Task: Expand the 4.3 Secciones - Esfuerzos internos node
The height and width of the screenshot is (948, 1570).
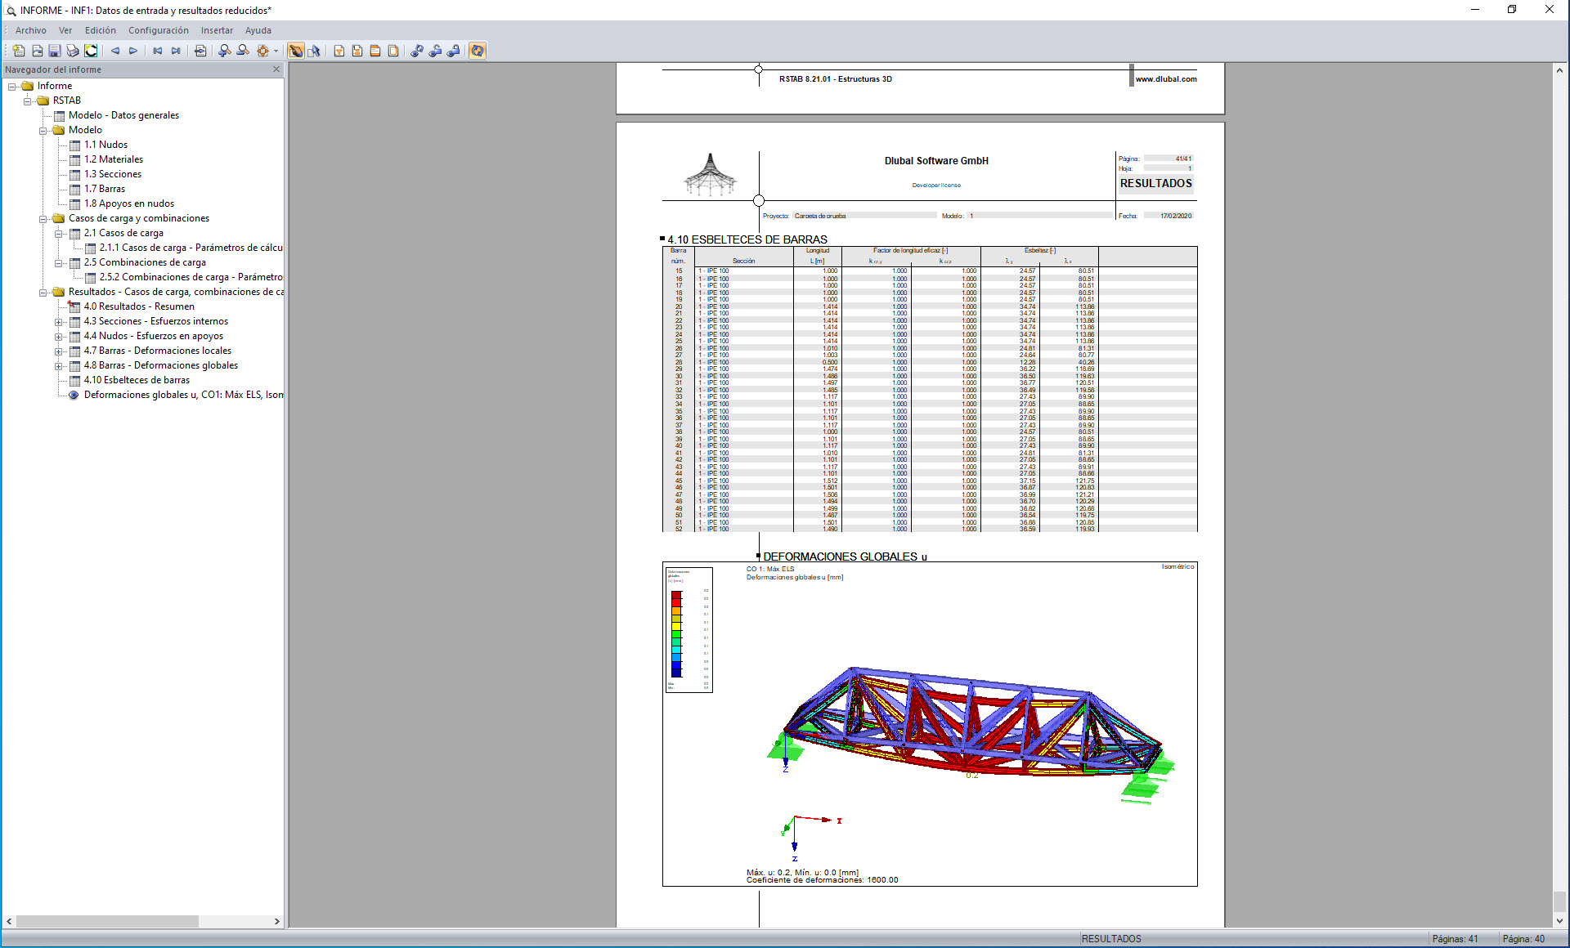Action: [59, 322]
